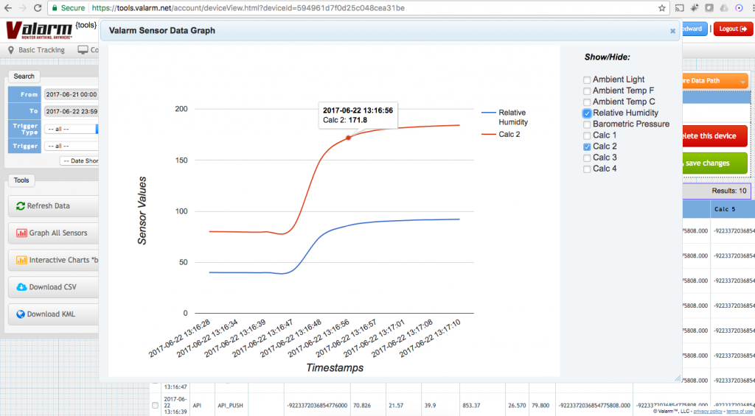Viewport: 755px width, 416px height.
Task: Click the browser address bar URL
Action: click(248, 8)
